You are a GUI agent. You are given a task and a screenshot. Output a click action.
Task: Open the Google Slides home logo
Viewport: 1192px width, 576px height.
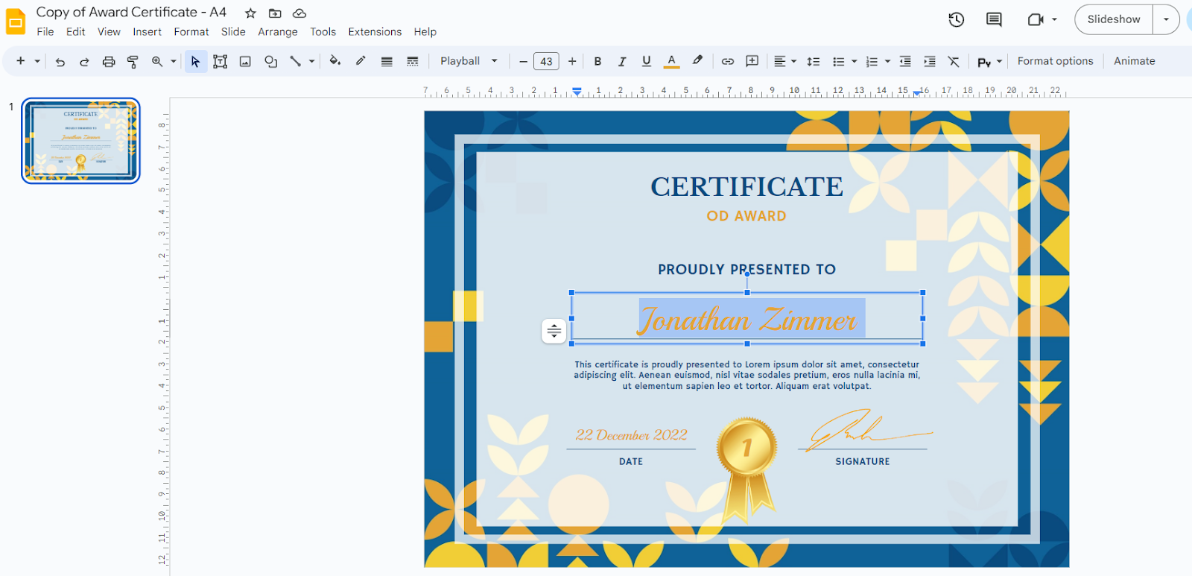[x=15, y=22]
